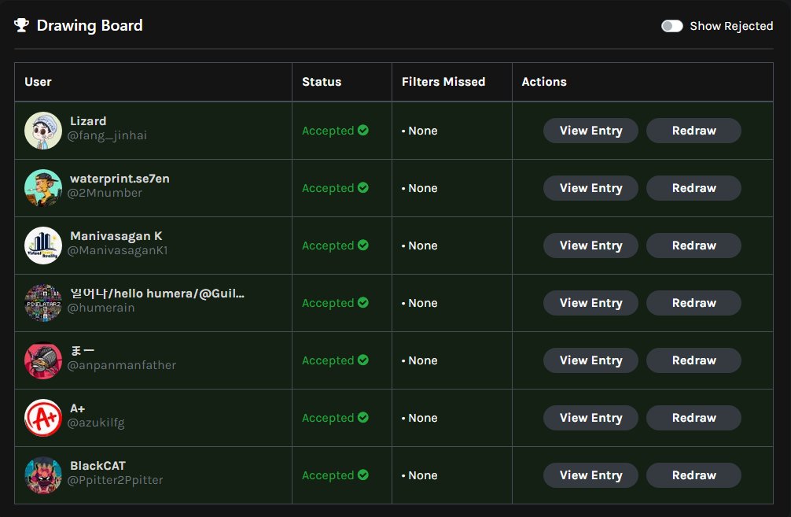
Task: View Entry for A+ user
Action: [x=590, y=418]
